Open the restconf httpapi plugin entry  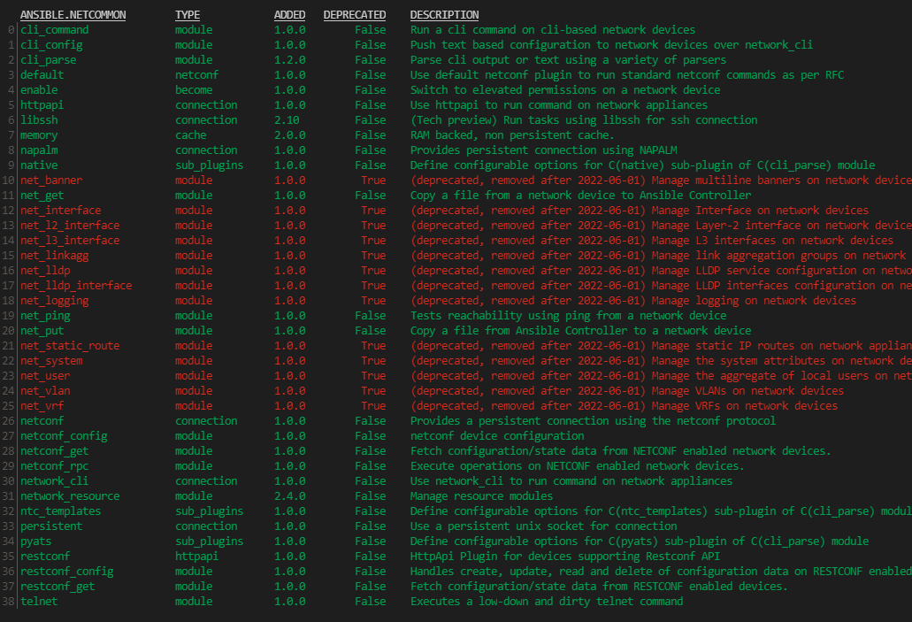tap(44, 556)
